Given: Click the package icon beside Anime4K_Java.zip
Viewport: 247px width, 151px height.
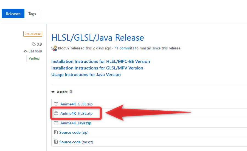Looking at the screenshot, I should tap(56, 123).
